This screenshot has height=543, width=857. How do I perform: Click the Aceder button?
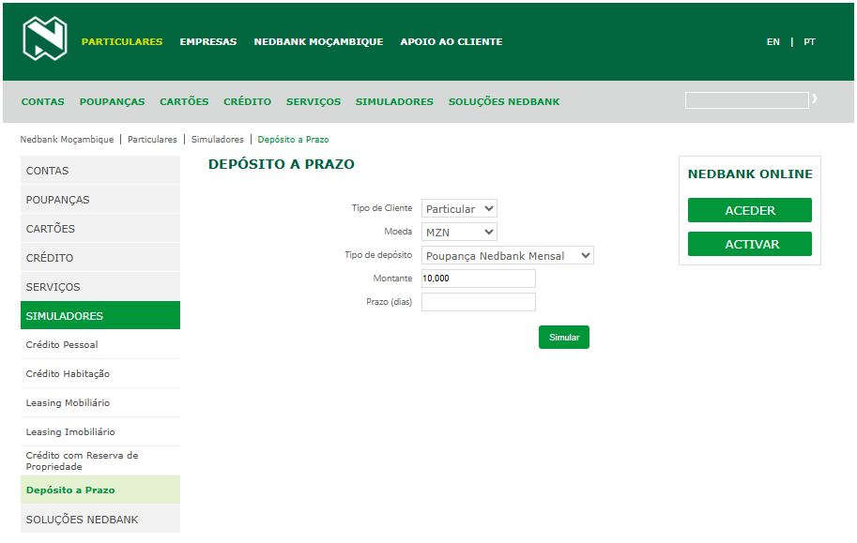750,210
